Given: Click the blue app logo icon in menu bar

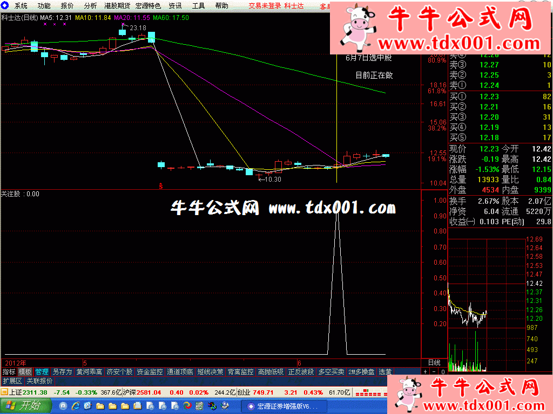Looking at the screenshot, I should point(5,6).
